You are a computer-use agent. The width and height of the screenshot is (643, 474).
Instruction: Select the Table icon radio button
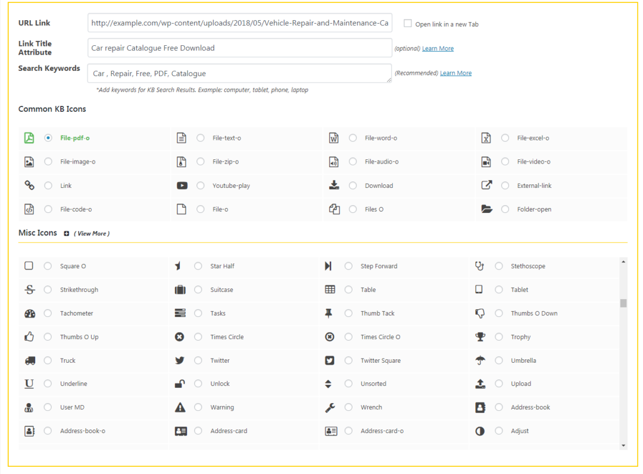pos(348,290)
